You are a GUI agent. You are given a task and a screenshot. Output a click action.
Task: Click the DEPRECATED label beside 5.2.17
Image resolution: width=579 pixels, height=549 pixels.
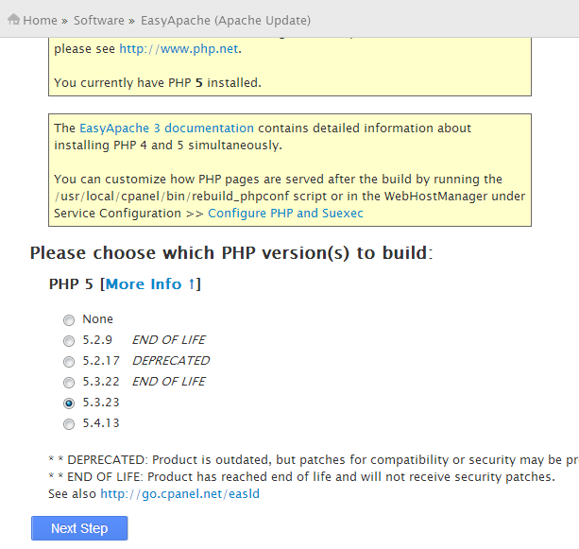(171, 361)
